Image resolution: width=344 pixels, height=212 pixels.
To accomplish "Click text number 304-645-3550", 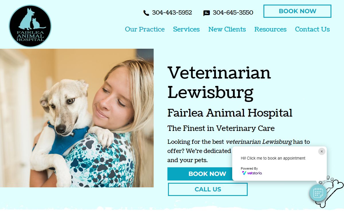I will pyautogui.click(x=233, y=13).
